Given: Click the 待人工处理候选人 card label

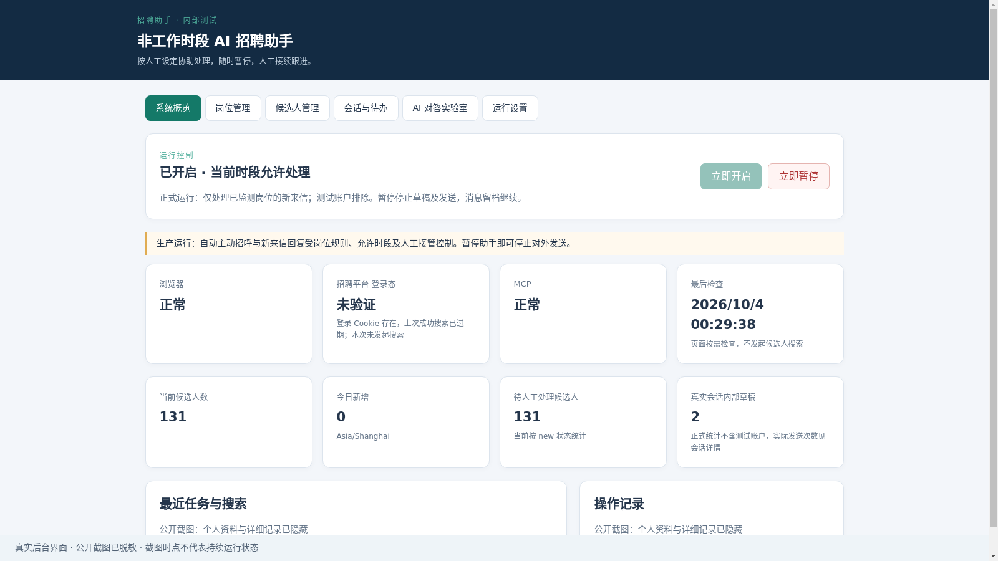Looking at the screenshot, I should tap(546, 397).
